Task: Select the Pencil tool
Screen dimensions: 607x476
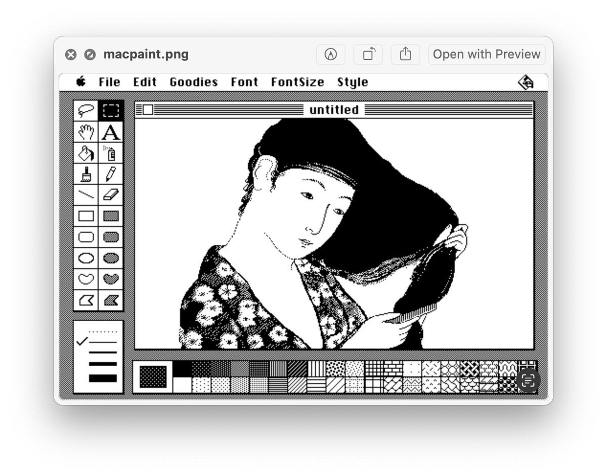Action: (111, 174)
